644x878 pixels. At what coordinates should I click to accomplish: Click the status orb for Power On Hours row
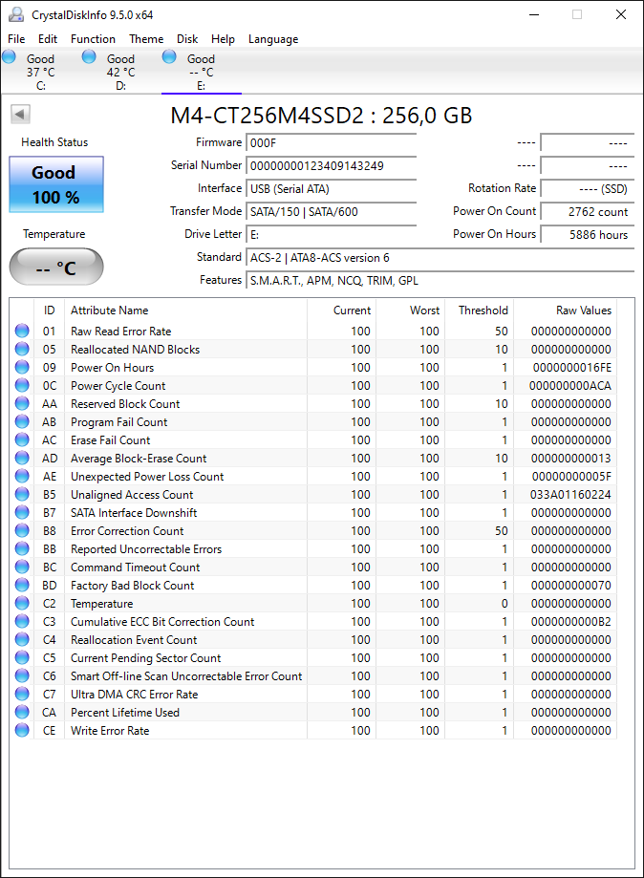tap(22, 367)
